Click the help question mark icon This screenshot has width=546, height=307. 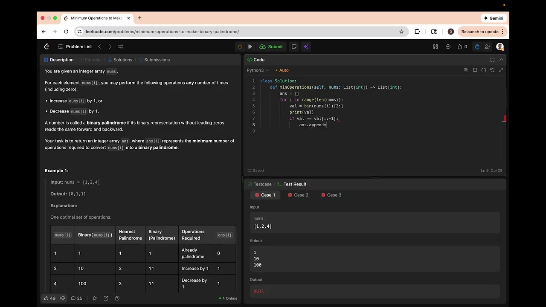(x=117, y=298)
